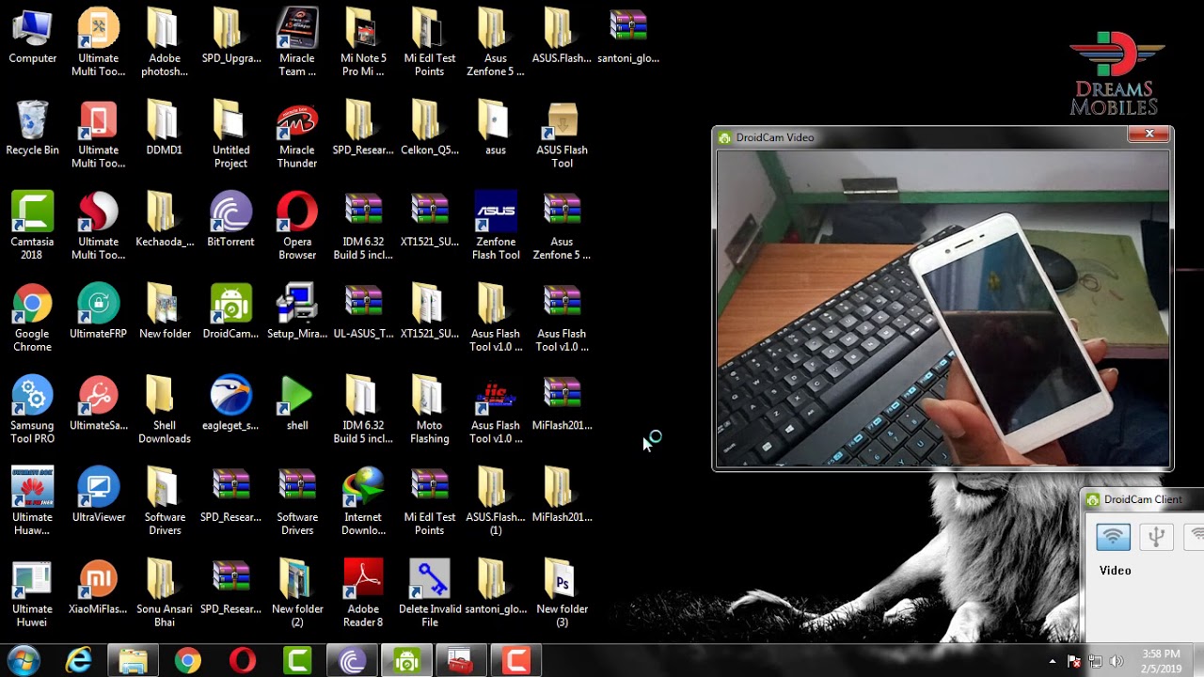
Task: Open red Camtasia Recorder taskbar icon
Action: 515,661
